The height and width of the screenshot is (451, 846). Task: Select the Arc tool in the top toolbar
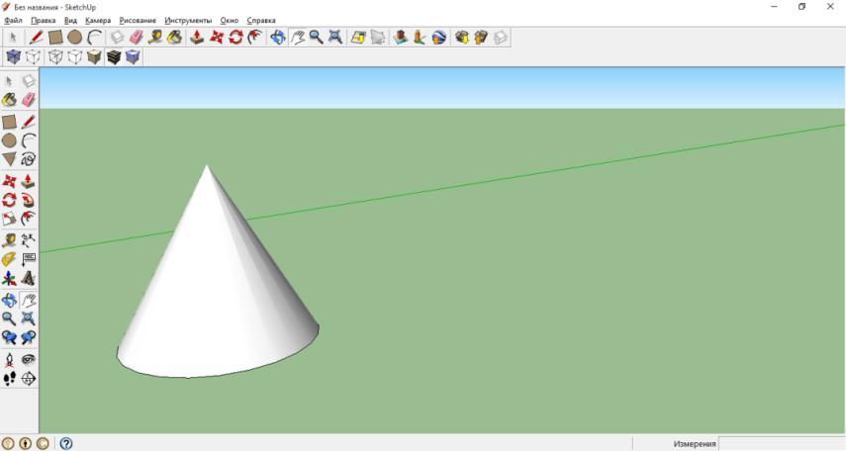[x=95, y=38]
